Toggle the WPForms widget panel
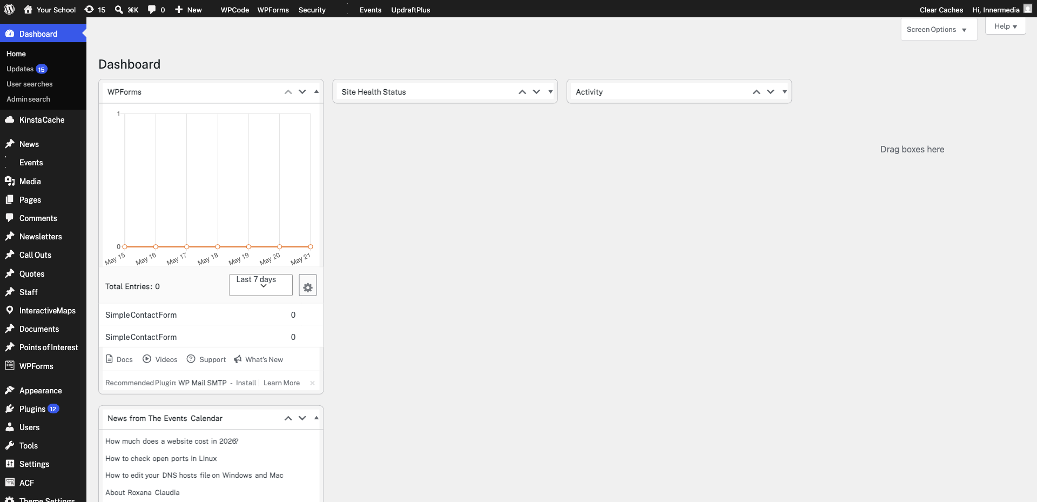 point(317,92)
